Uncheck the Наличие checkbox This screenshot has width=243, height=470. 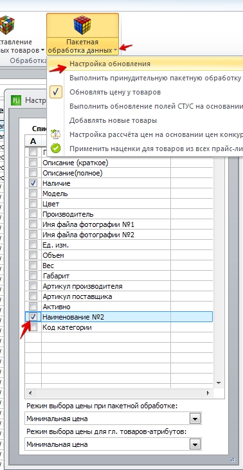pos(33,183)
